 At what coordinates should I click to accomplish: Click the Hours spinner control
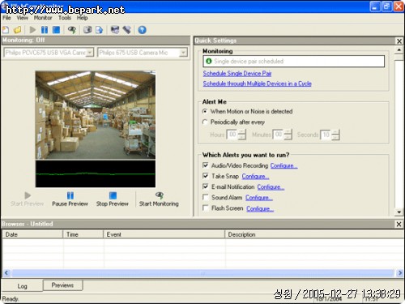(242, 135)
